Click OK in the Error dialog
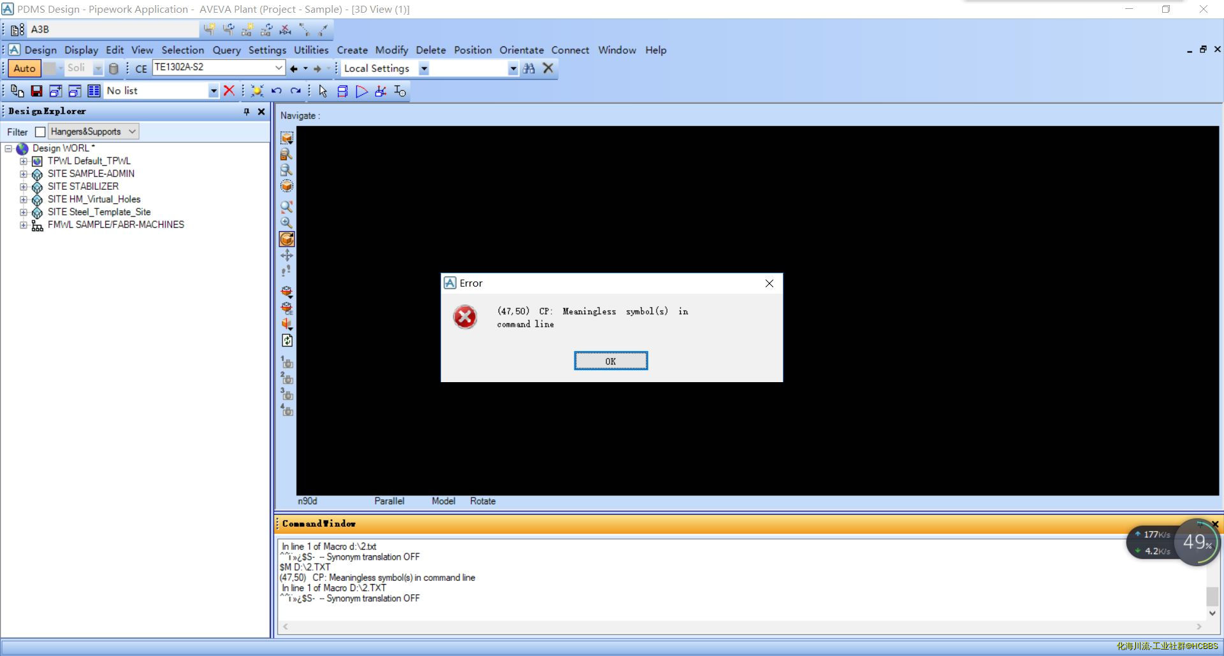 pos(610,361)
